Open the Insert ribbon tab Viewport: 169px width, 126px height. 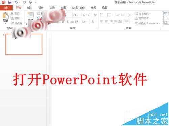tap(30, 8)
